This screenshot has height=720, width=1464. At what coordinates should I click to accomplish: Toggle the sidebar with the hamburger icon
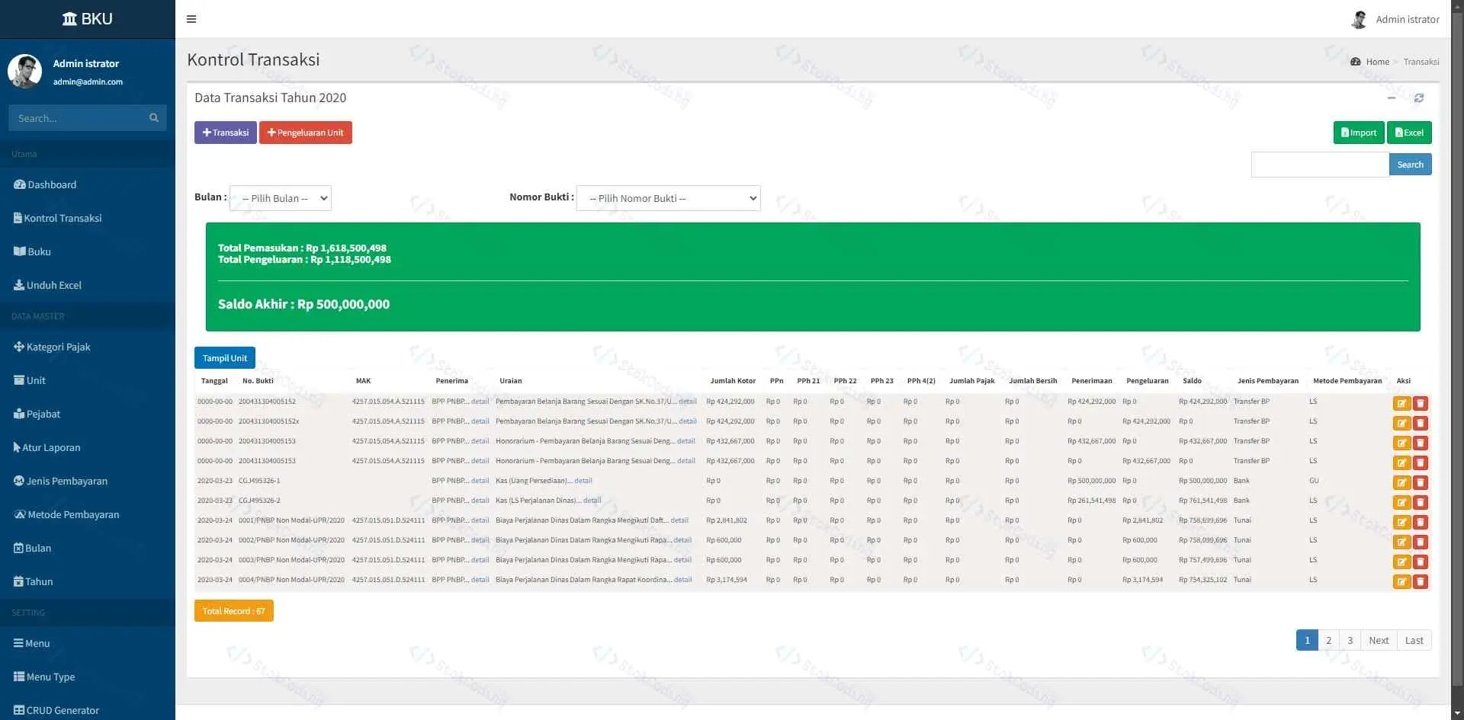click(191, 19)
